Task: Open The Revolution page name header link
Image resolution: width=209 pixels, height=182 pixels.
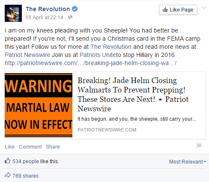Action: coord(48,9)
